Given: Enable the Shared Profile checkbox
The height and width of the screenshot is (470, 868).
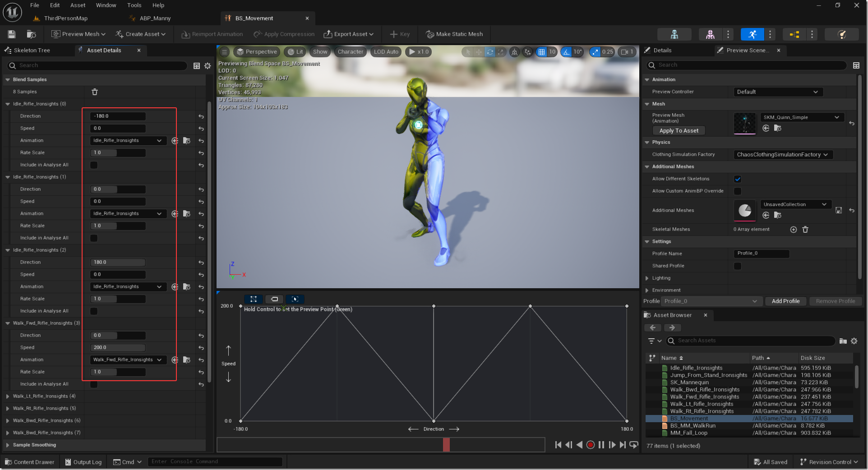Looking at the screenshot, I should (x=738, y=266).
